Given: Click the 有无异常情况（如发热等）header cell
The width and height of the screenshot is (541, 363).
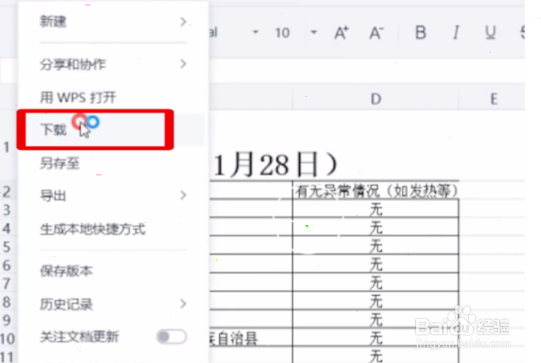Looking at the screenshot, I should [x=376, y=190].
